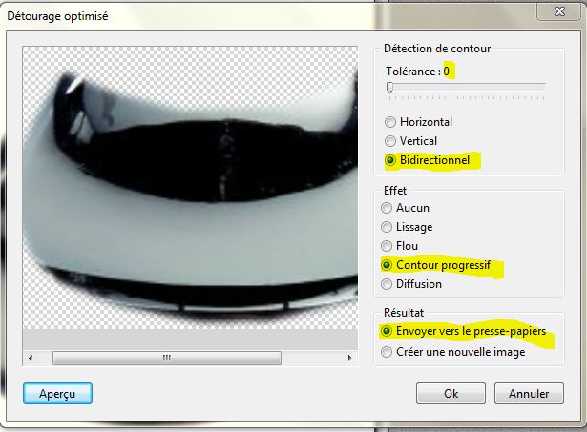Image resolution: width=587 pixels, height=432 pixels.
Task: Close the Détourage optimisé dialog
Action: click(x=559, y=11)
